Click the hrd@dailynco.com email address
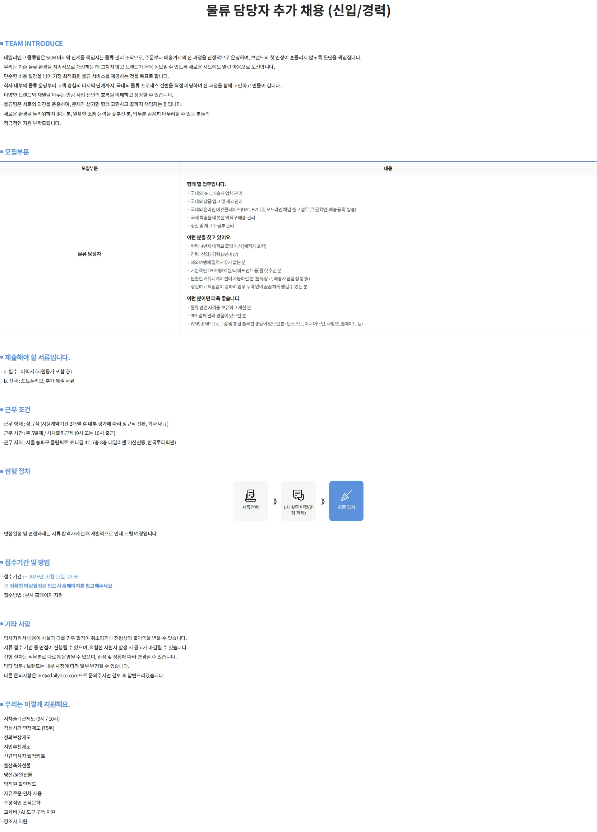The image size is (597, 832). point(58,675)
